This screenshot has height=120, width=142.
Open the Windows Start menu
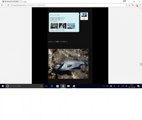(x=3, y=86)
